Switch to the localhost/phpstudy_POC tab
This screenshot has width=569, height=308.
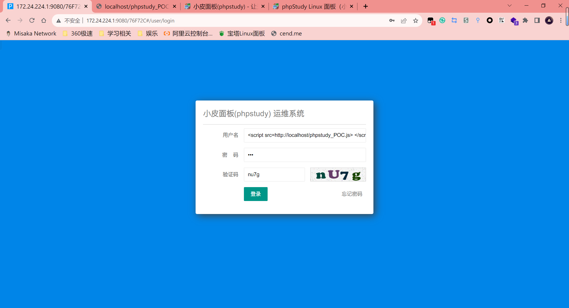[x=136, y=7]
